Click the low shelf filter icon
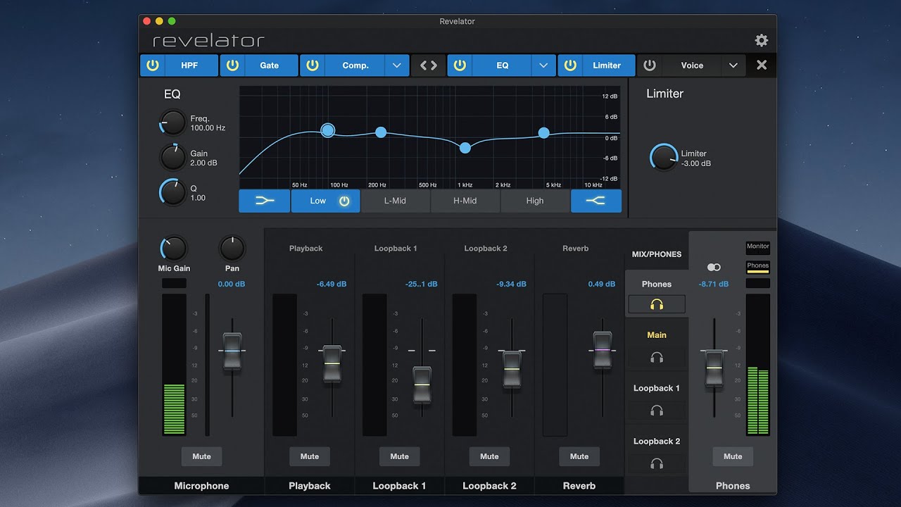The width and height of the screenshot is (901, 507). click(264, 201)
